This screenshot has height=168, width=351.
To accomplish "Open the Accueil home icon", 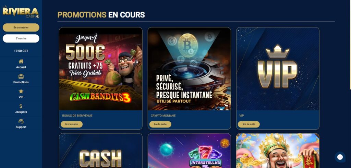I will pos(21,61).
